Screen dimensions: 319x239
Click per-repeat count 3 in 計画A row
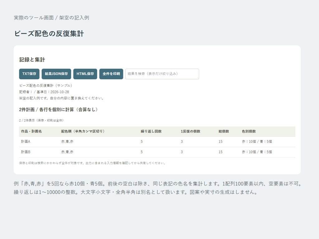182,142
